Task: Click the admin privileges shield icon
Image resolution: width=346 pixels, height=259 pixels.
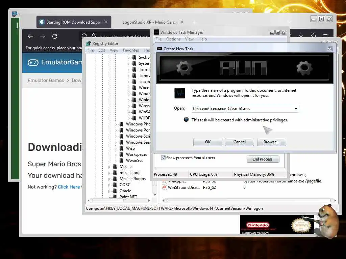Action: pos(186,120)
